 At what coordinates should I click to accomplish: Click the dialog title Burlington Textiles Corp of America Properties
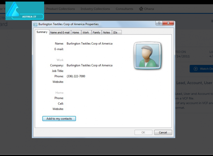(68, 24)
